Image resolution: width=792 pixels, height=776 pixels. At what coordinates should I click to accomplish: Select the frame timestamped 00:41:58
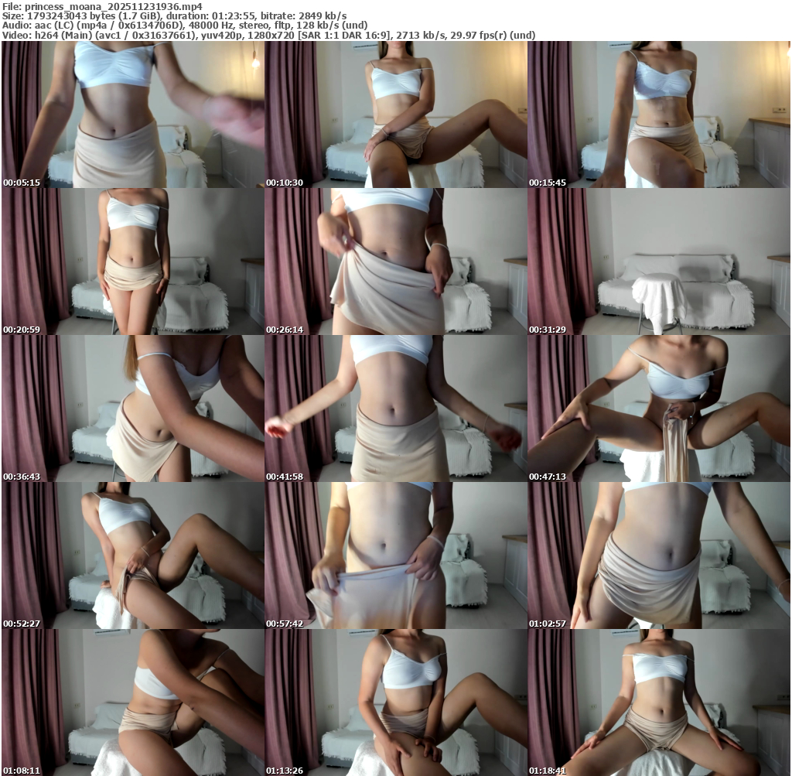(x=396, y=409)
